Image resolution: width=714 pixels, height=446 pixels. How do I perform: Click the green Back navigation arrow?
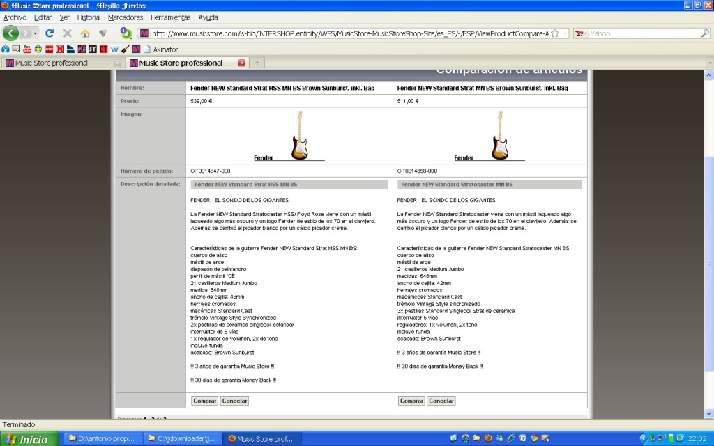(11, 33)
